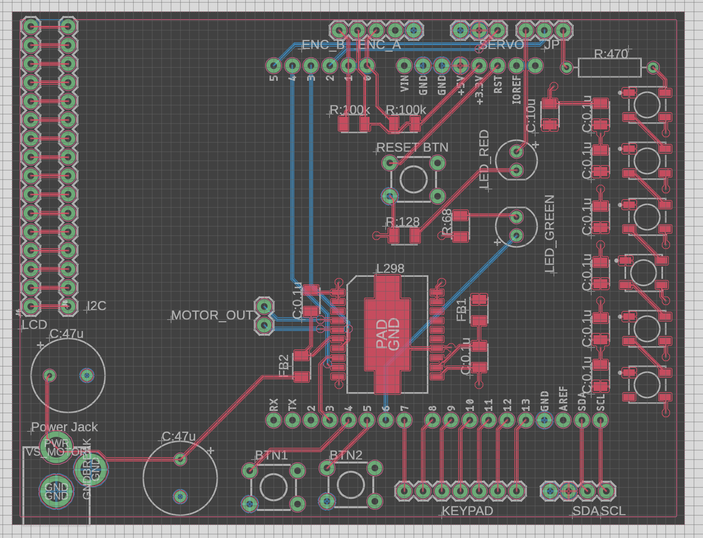Click the IOREF header pin pad
The image size is (703, 538).
pyautogui.click(x=516, y=65)
